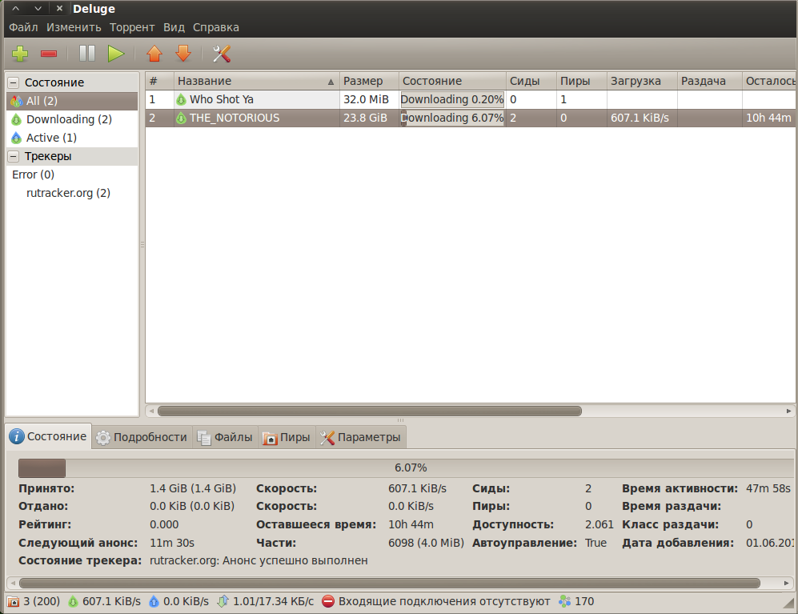Viewport: 798px width, 614px height.
Task: Click the details panel horizontal scrollbar
Action: coord(389,583)
